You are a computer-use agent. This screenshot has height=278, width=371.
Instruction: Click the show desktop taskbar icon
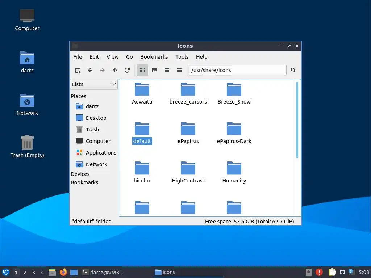point(74,272)
